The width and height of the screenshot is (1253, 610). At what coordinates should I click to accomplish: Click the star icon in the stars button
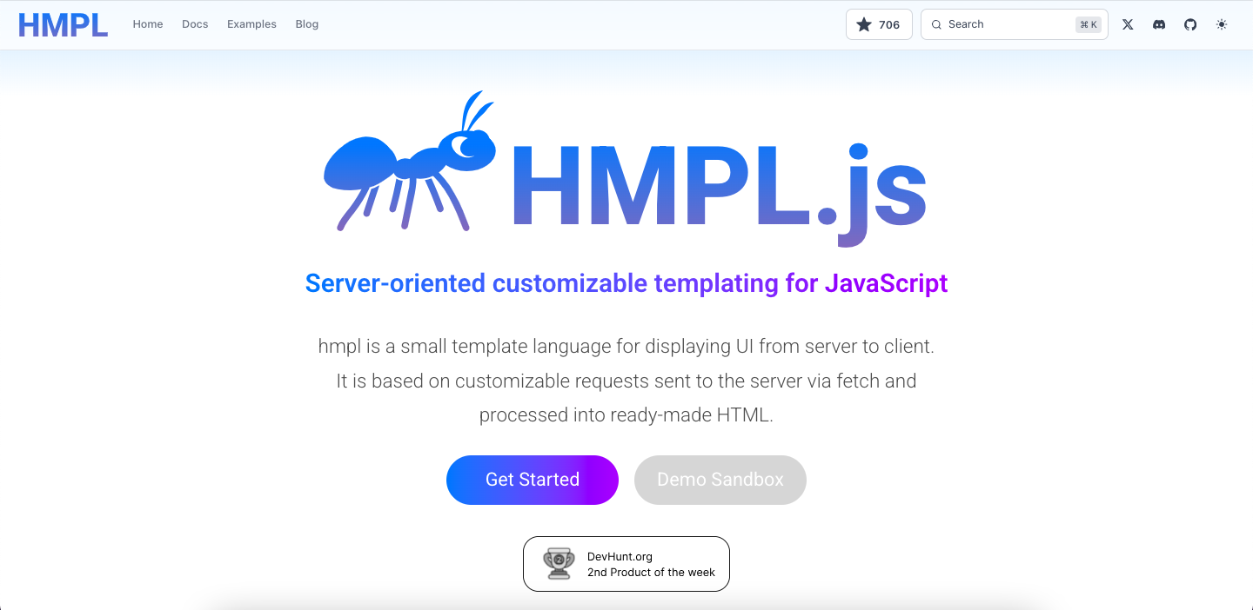[864, 24]
